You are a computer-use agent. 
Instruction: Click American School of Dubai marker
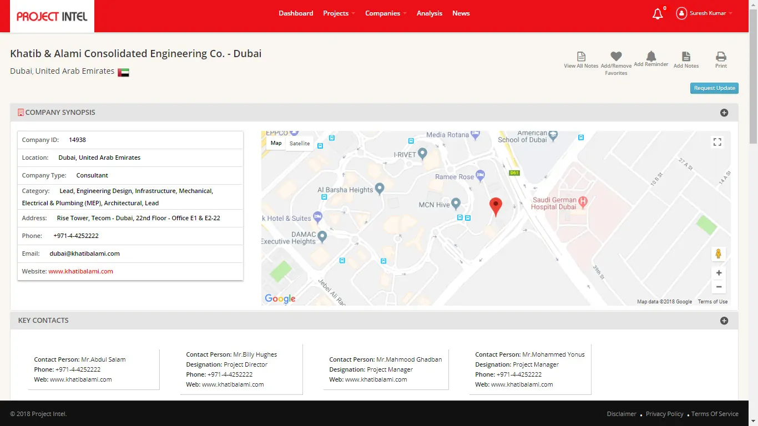click(x=553, y=135)
